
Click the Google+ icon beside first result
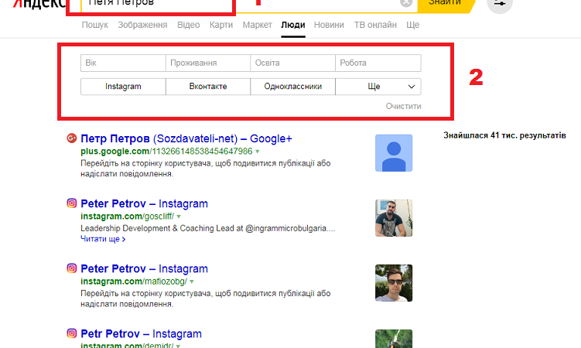click(x=71, y=138)
